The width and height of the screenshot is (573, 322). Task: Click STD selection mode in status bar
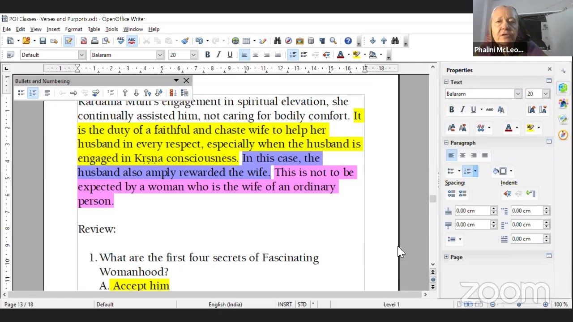[302, 305]
